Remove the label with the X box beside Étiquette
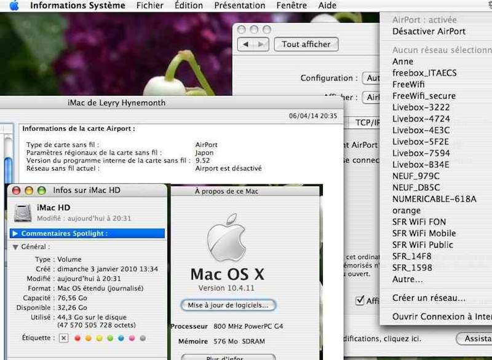 point(64,338)
